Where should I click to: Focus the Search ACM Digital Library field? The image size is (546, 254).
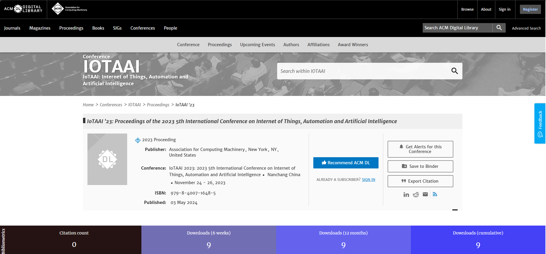457,28
